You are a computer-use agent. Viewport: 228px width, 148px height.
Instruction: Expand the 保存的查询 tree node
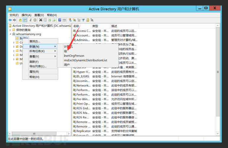10,30
